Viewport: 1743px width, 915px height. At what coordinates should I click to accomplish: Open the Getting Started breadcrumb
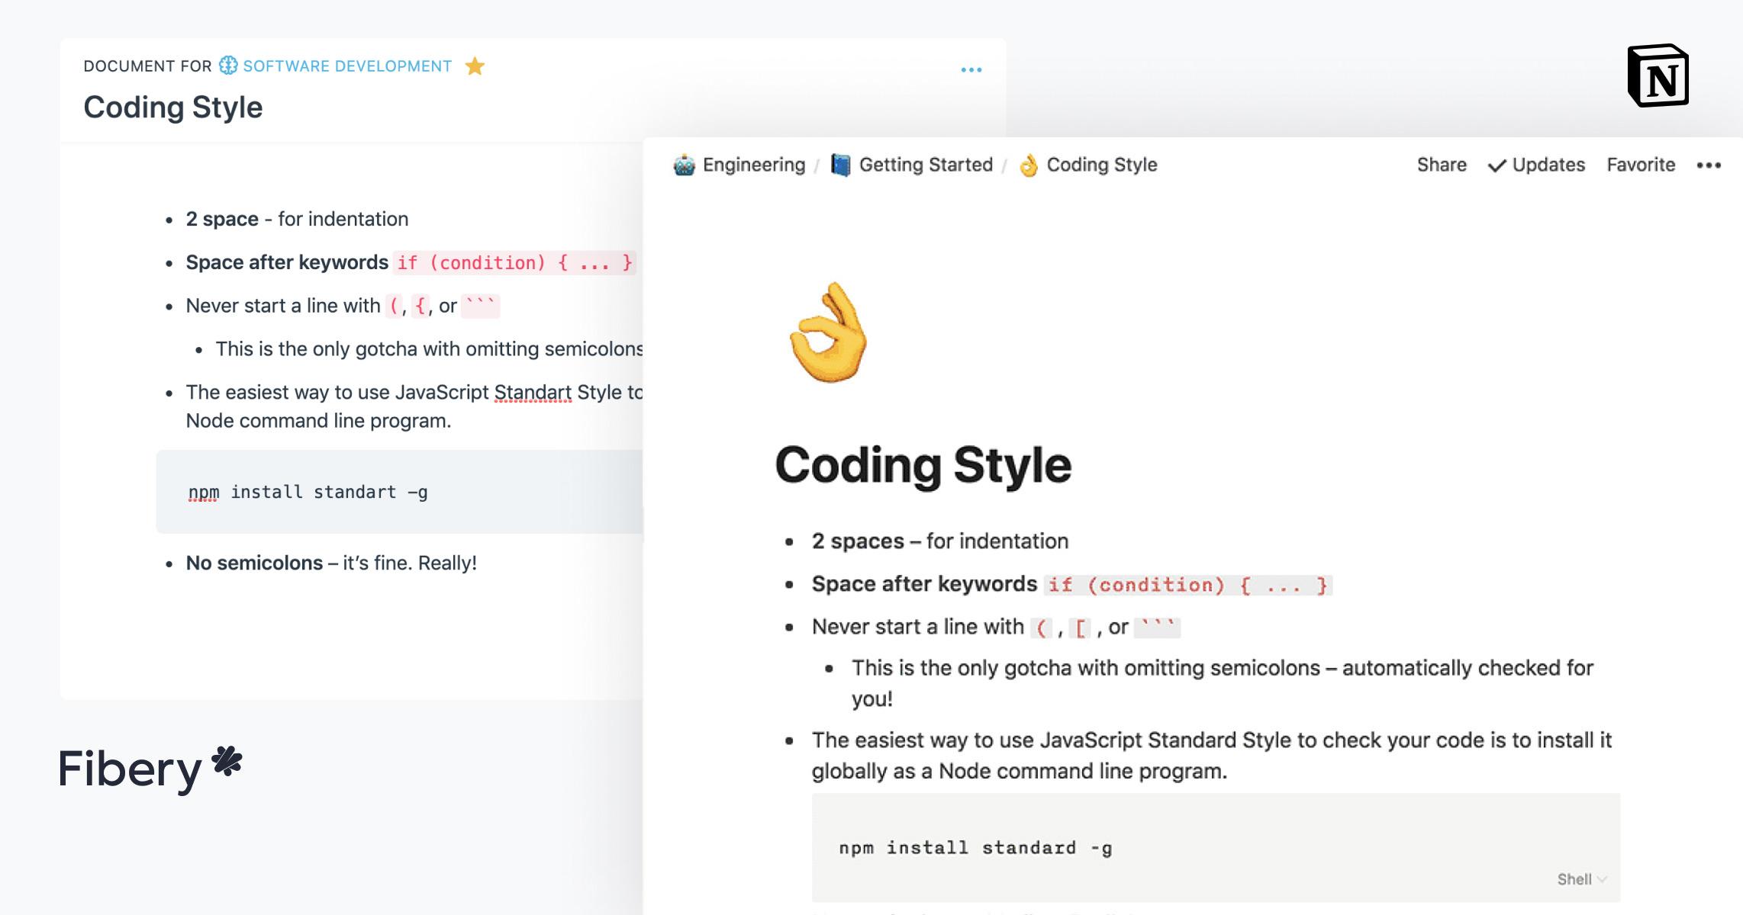[926, 165]
